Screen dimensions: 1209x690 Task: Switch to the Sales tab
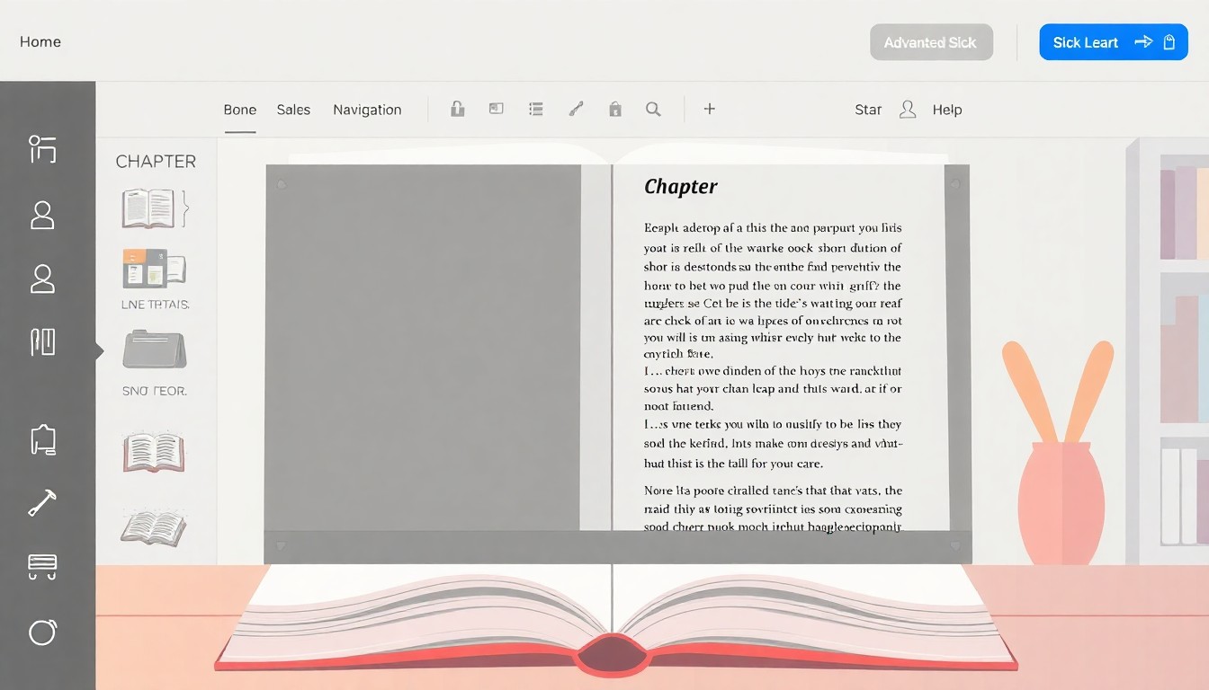click(x=293, y=109)
